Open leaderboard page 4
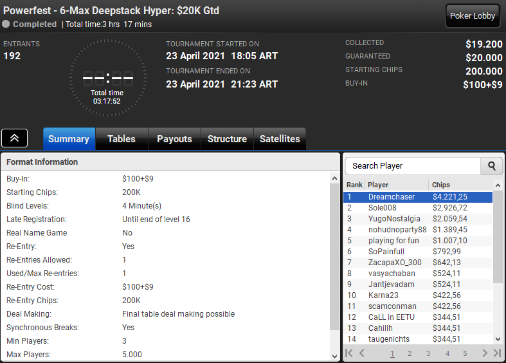The height and width of the screenshot is (363, 506). click(x=447, y=353)
